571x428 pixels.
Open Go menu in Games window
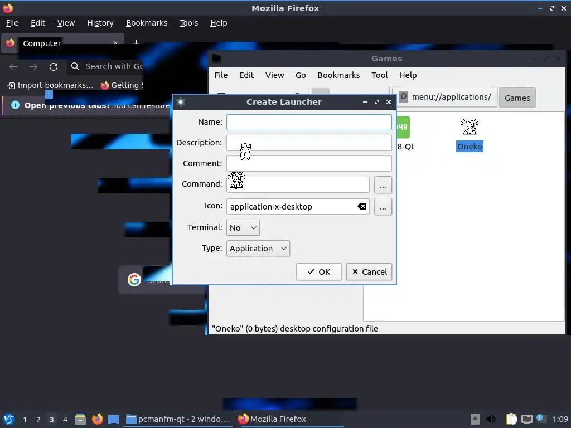point(301,75)
